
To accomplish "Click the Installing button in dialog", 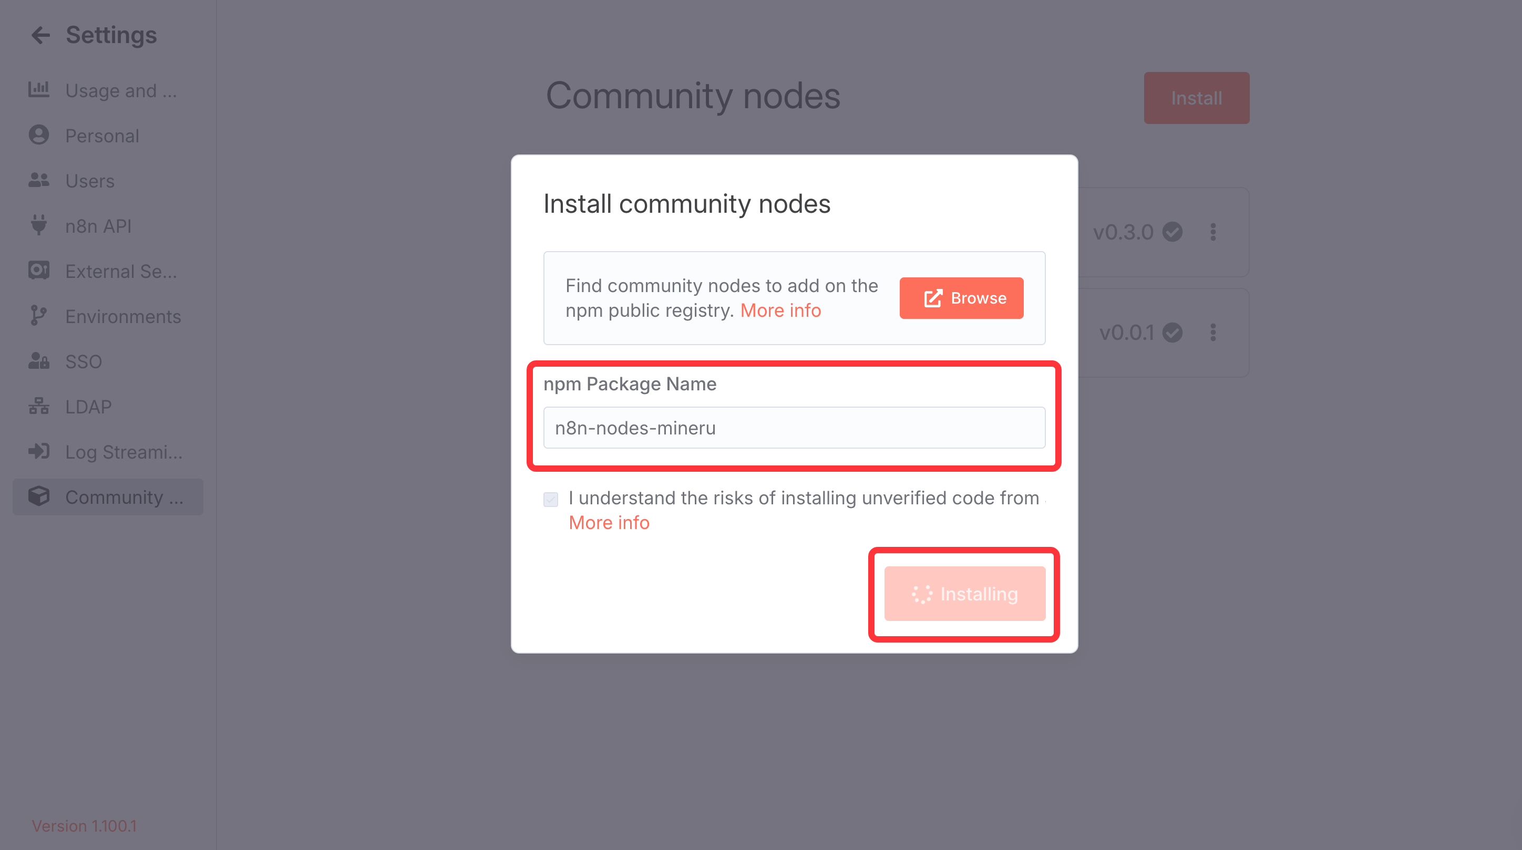I will (x=964, y=594).
